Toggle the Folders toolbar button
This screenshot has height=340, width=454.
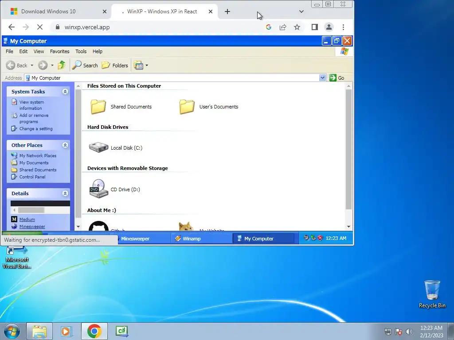(115, 66)
